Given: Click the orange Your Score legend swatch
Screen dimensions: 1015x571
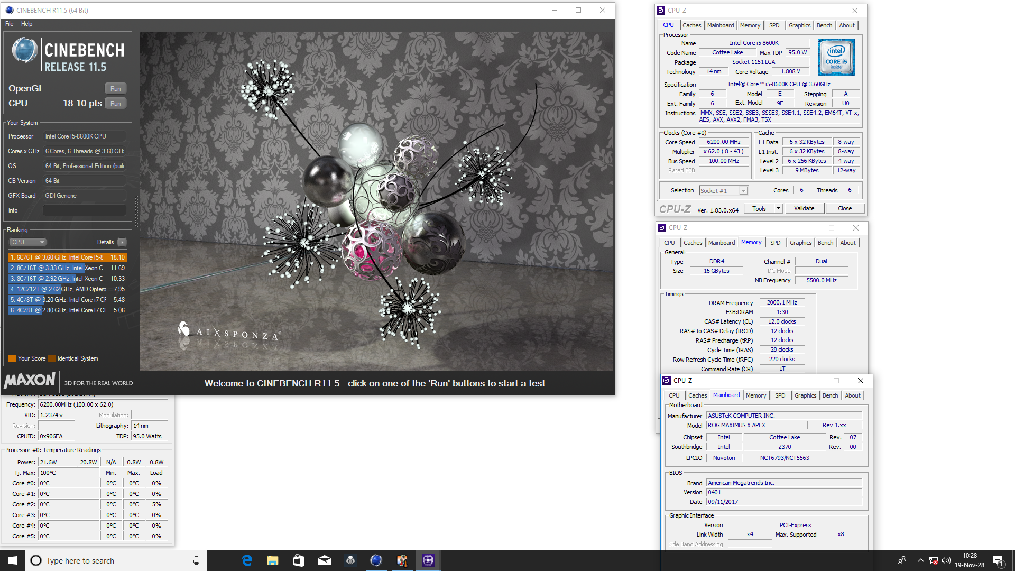Looking at the screenshot, I should (12, 358).
